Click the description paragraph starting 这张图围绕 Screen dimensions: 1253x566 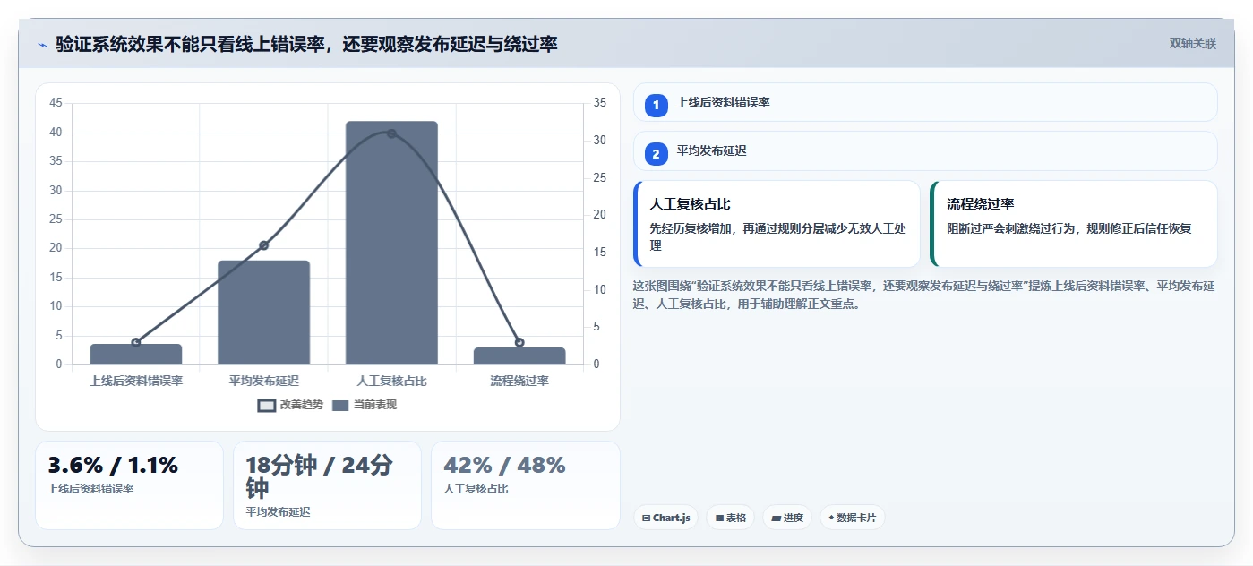pos(923,295)
